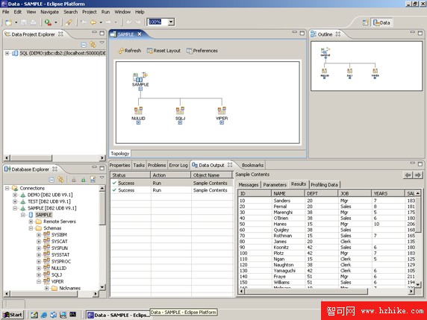The image size is (427, 320).
Task: Expand the SQL DEMO project node
Action: (x=7, y=54)
